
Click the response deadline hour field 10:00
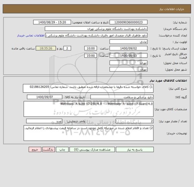tap(91, 48)
